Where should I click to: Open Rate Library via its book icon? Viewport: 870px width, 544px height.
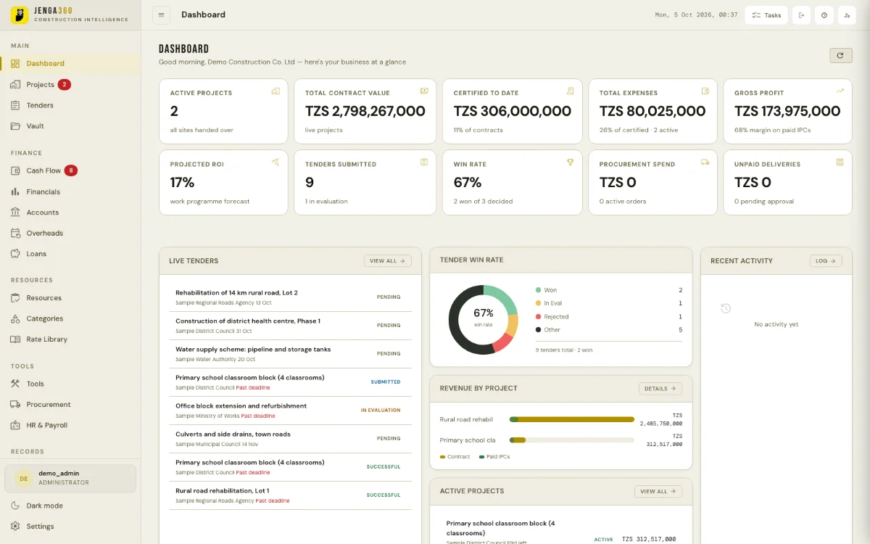point(15,339)
